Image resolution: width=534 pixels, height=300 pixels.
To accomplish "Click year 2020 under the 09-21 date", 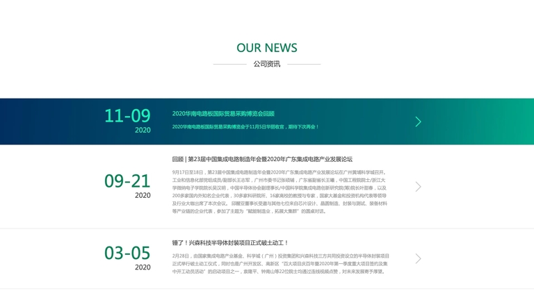I will (x=143, y=195).
